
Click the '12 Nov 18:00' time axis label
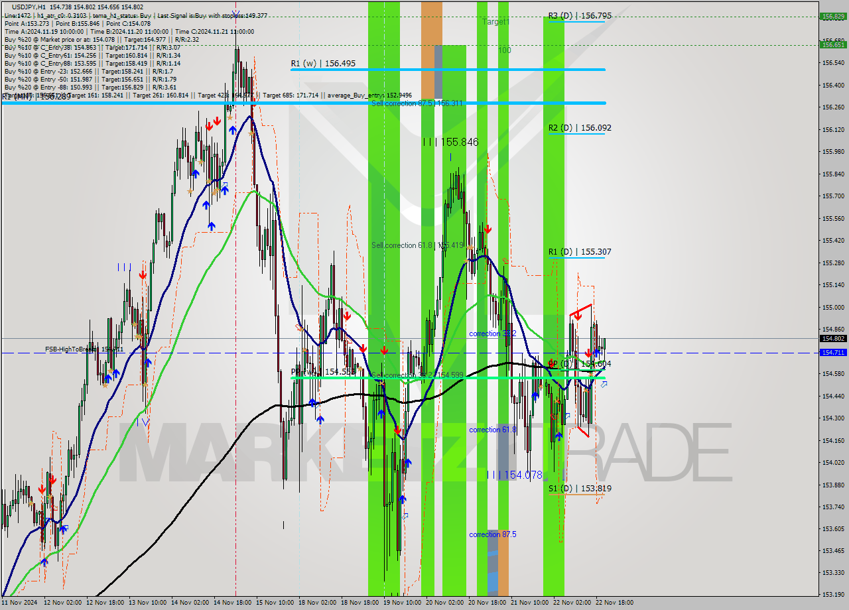(105, 603)
